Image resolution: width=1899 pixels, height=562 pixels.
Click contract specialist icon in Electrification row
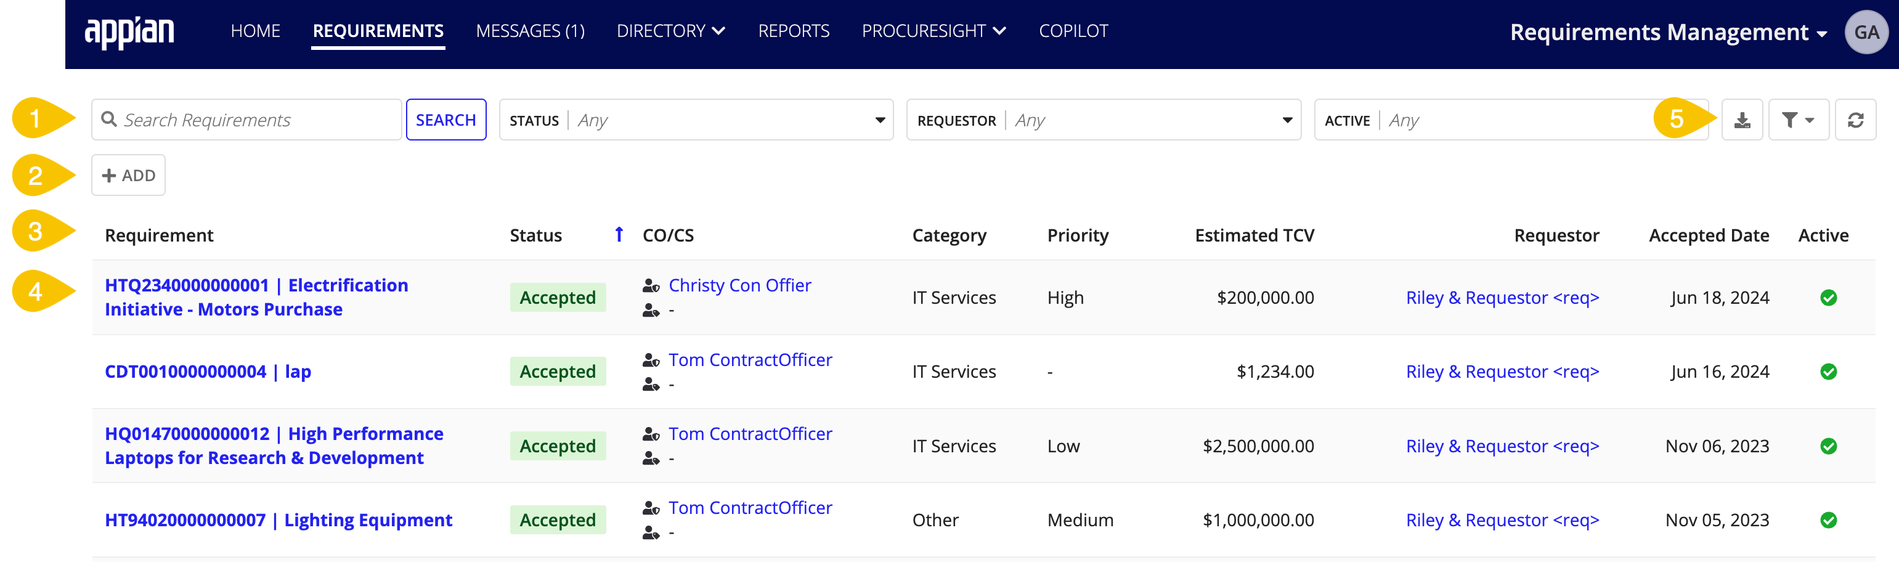tap(651, 311)
